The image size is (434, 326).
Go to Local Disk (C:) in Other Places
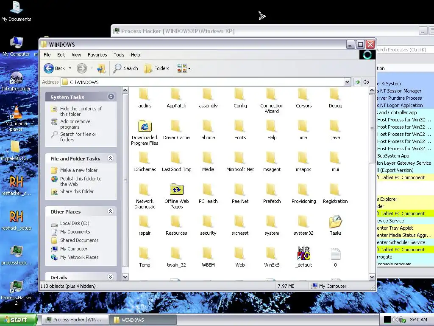75,223
